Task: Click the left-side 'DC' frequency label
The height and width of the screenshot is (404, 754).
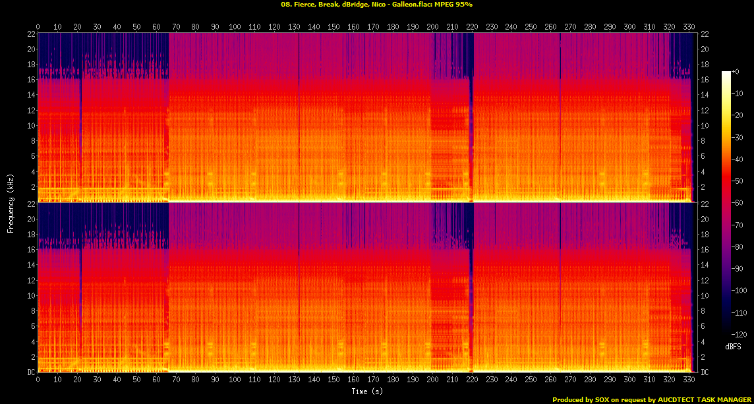Action: click(x=31, y=372)
